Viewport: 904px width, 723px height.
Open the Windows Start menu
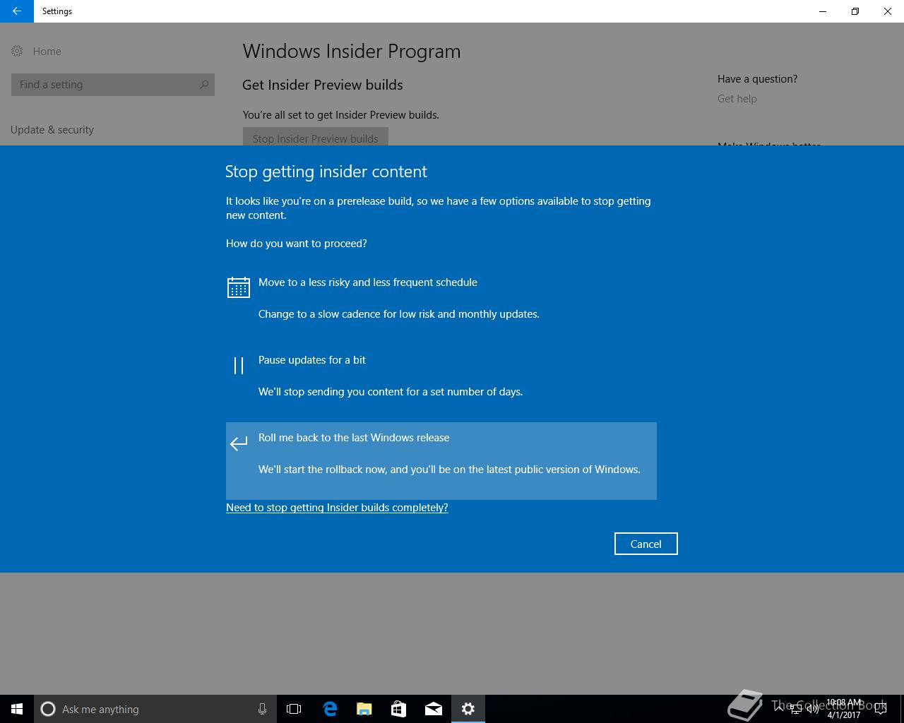17,709
